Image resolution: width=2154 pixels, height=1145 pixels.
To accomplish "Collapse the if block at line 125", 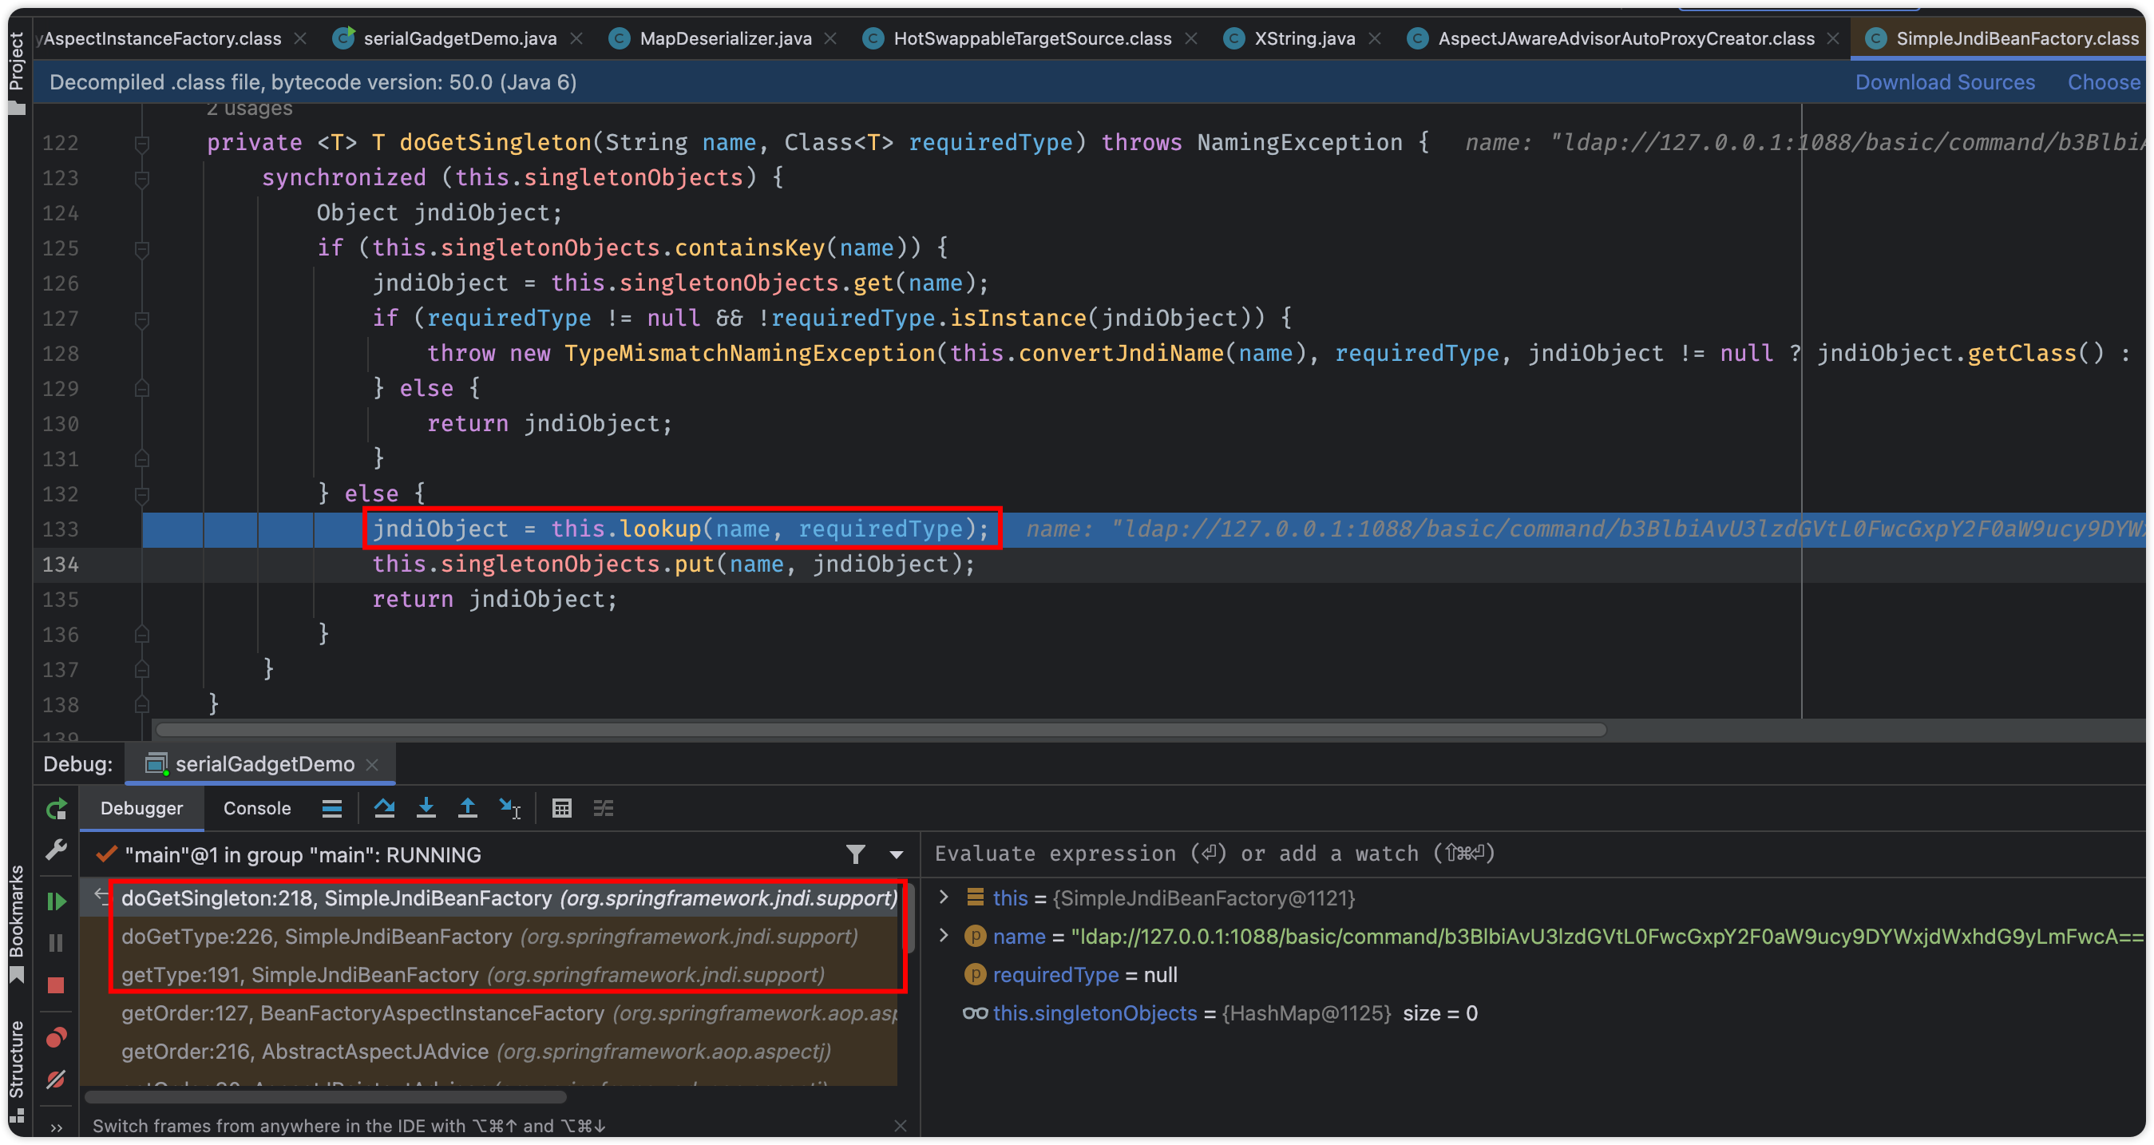I will (142, 248).
